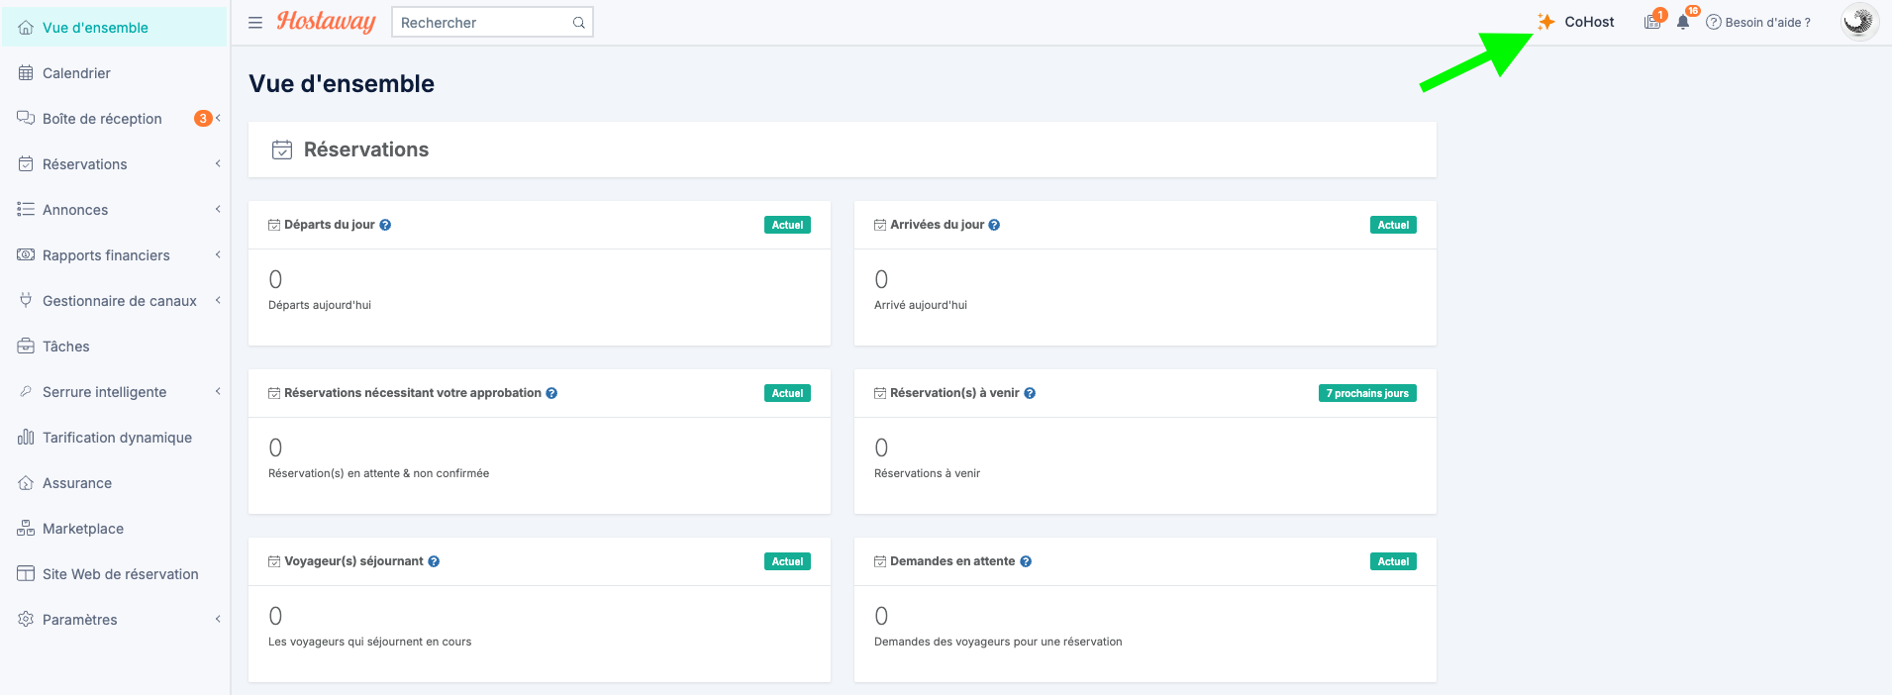Open the news icon with badge 1

coord(1652,22)
